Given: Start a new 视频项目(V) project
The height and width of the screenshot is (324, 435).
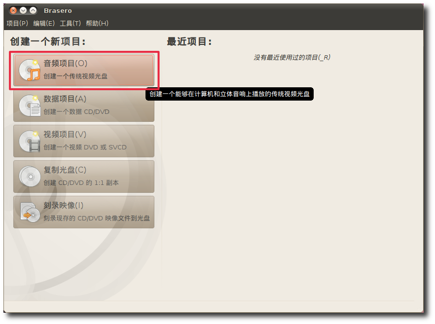Looking at the screenshot, I should pos(84,141).
